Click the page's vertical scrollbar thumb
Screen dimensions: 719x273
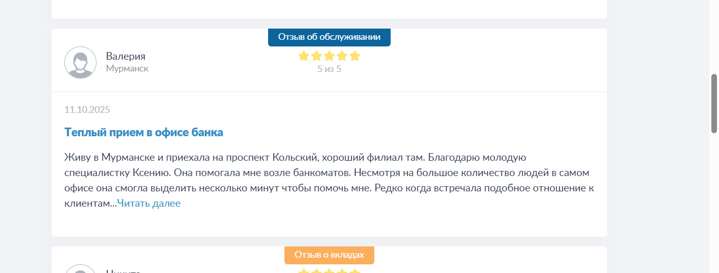714,103
